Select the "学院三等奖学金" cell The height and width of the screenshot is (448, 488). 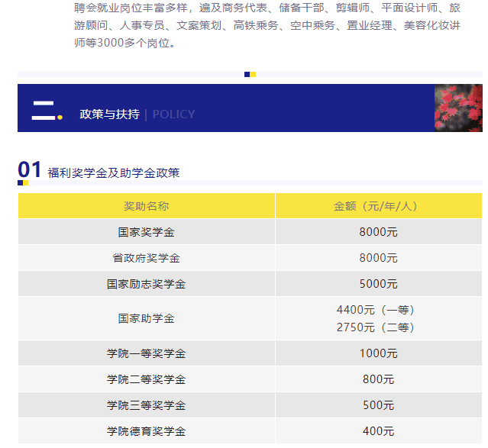pyautogui.click(x=147, y=405)
